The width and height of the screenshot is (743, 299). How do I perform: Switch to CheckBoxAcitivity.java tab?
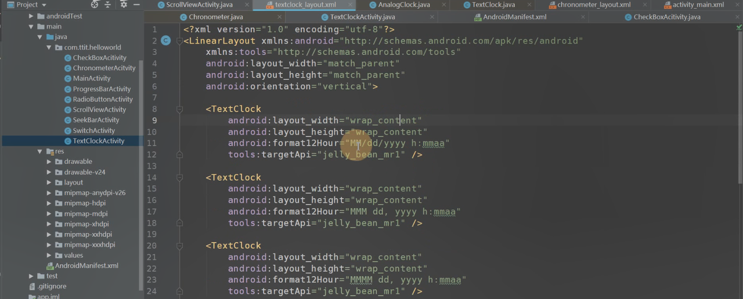(x=662, y=17)
